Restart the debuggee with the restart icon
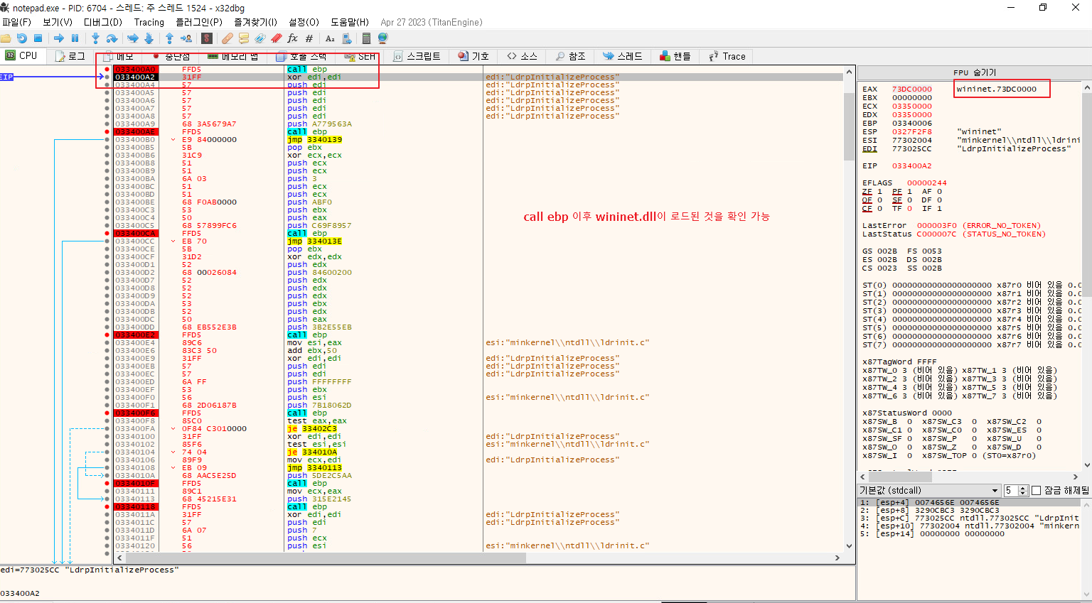The image size is (1092, 603). (22, 38)
